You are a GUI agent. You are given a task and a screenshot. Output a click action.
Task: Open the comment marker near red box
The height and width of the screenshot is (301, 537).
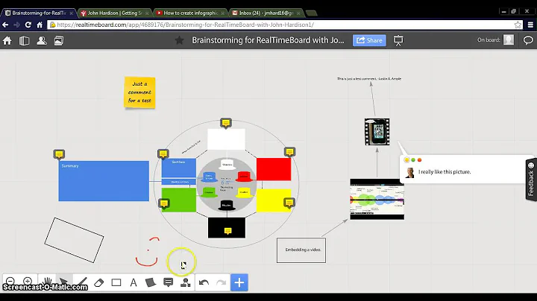pos(289,152)
